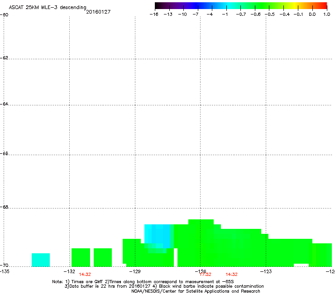
Task: Click the 1.0 label on the color scale
Action: point(327,14)
